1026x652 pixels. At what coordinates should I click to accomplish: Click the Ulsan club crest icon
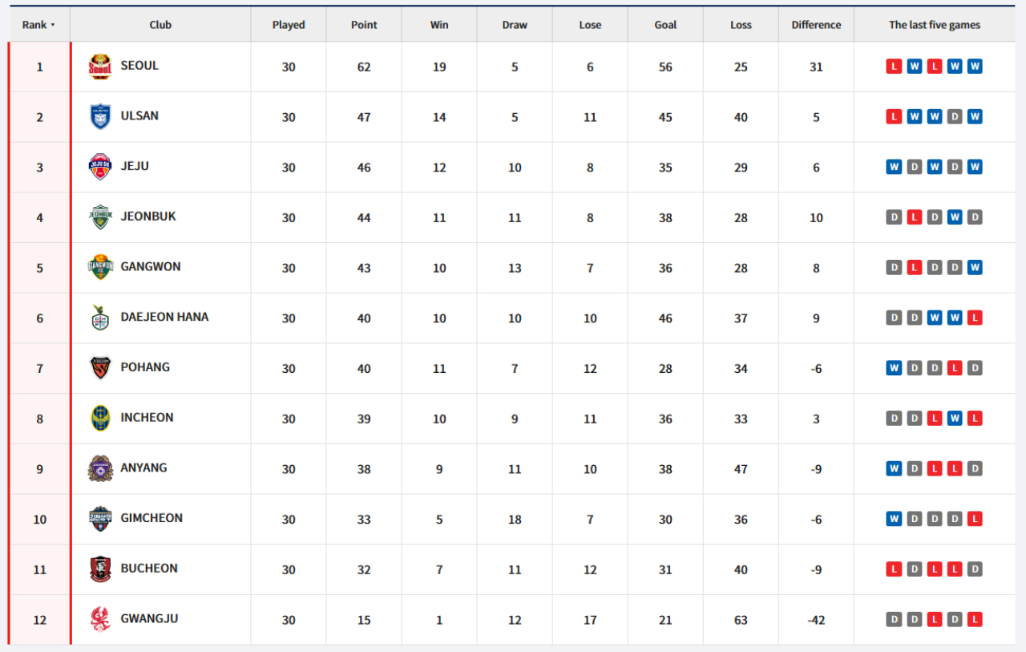(100, 117)
